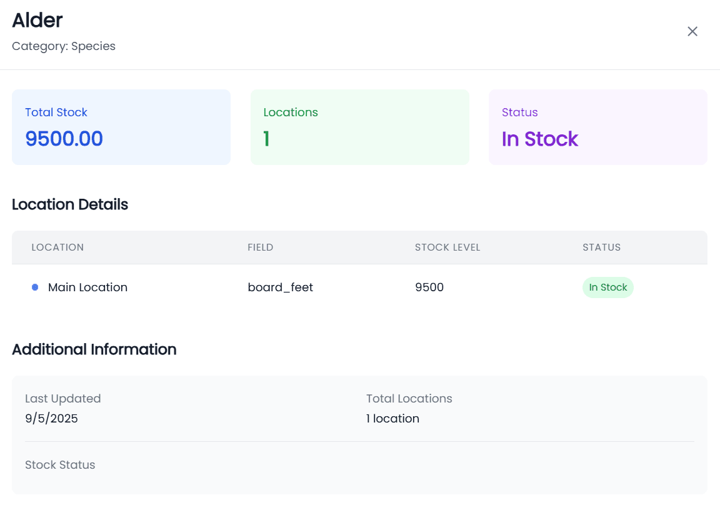Select the Locations summary card
This screenshot has height=505, width=720.
pyautogui.click(x=360, y=126)
